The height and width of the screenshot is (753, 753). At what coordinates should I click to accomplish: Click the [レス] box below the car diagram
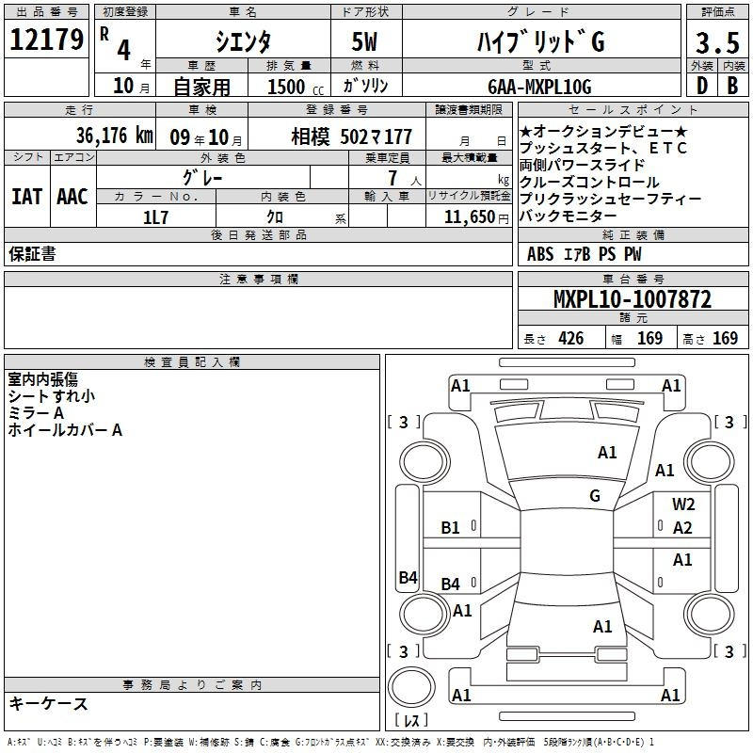tap(411, 722)
